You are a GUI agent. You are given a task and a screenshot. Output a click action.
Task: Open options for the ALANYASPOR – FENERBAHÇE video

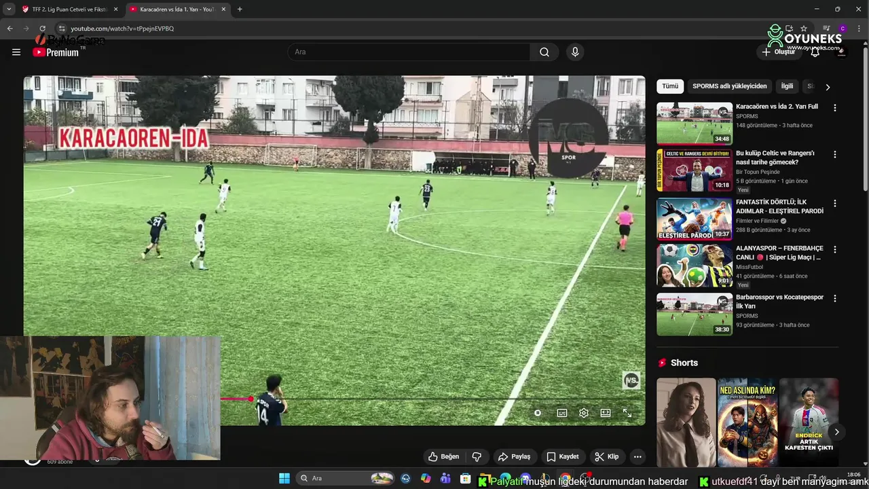point(835,249)
